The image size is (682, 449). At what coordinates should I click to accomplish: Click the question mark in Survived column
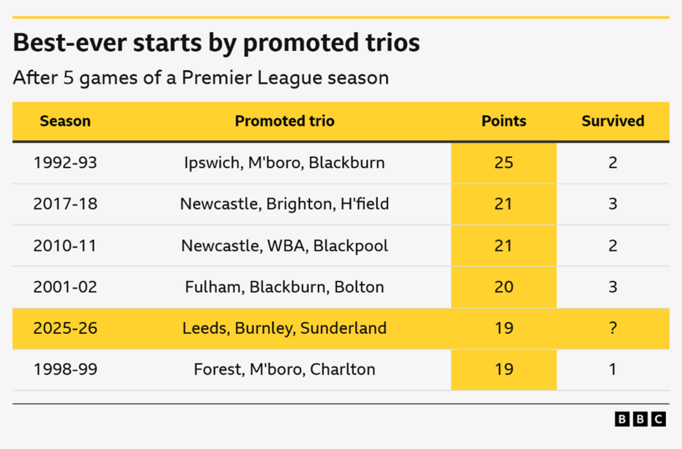[x=612, y=328]
